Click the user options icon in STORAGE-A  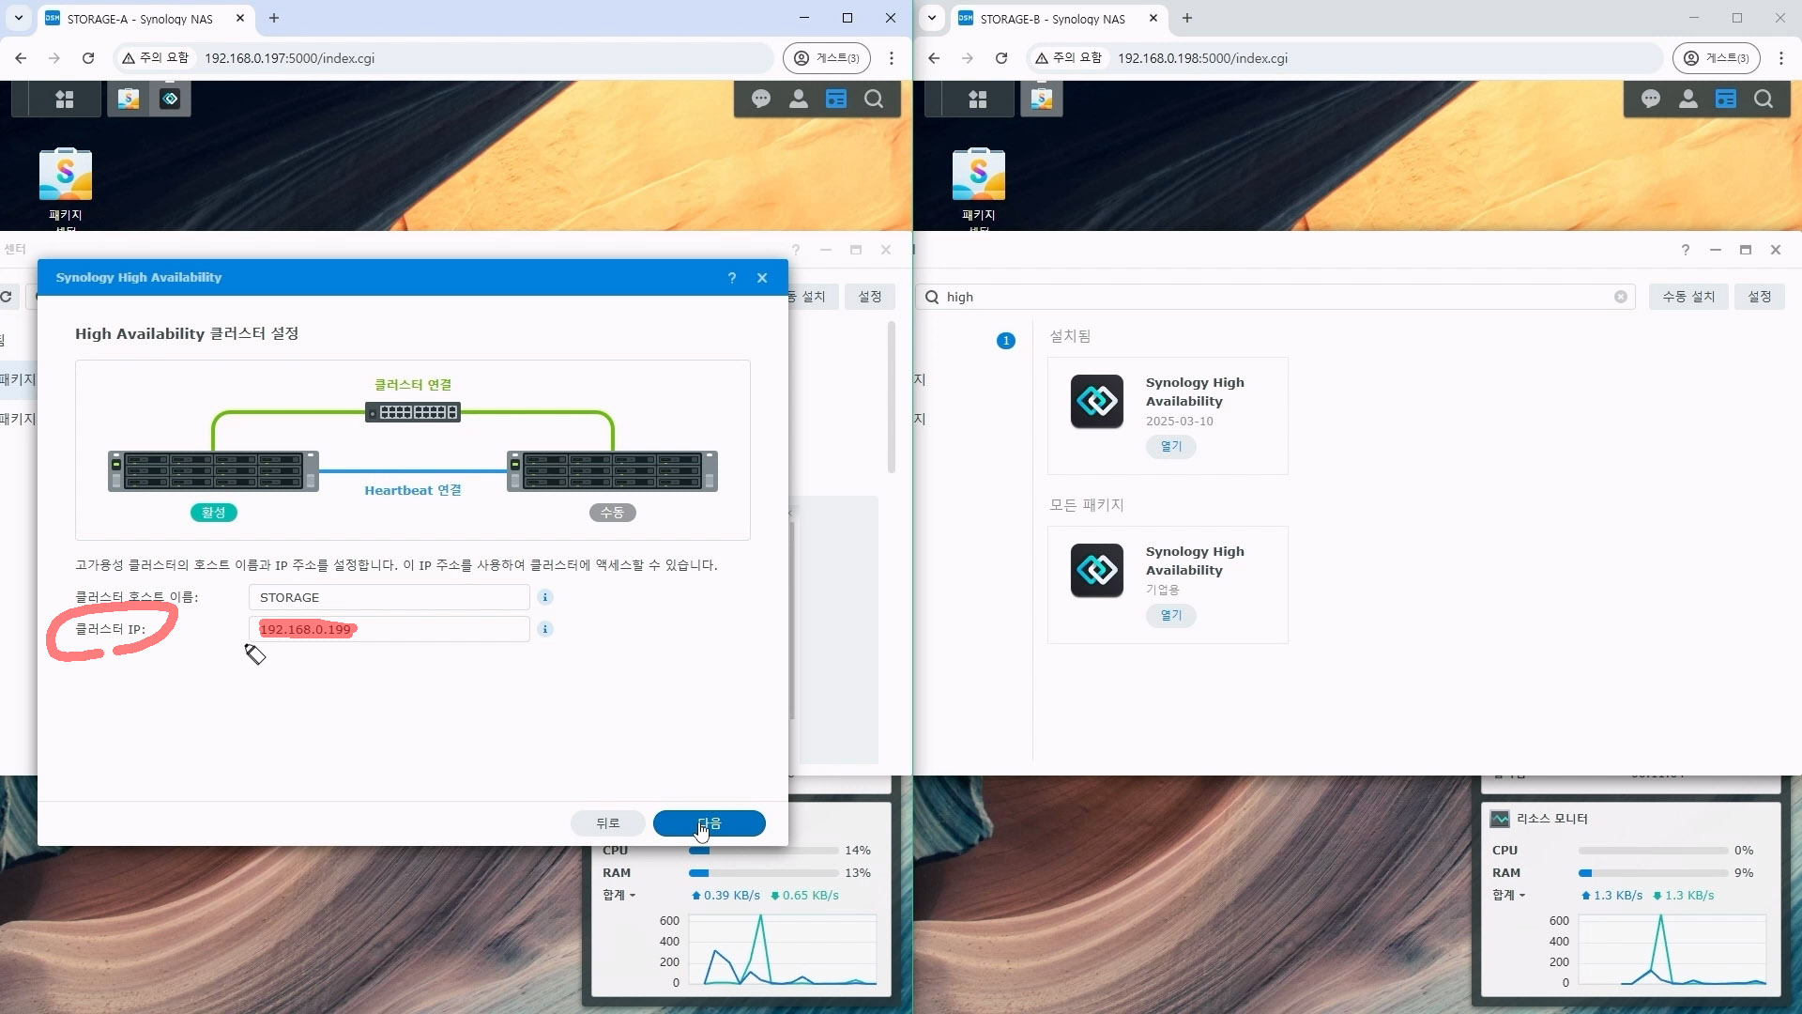[x=799, y=99]
